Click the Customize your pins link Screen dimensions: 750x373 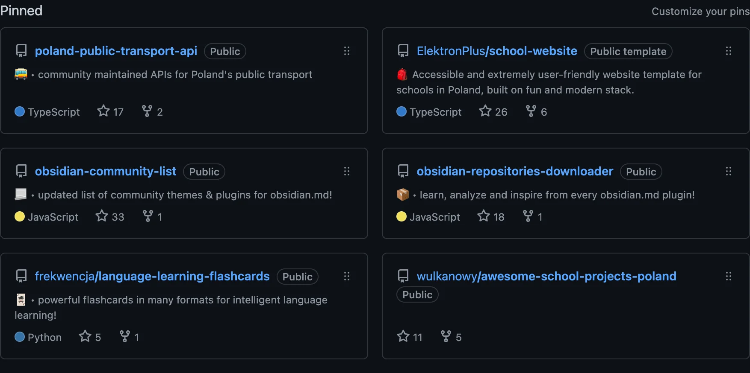coord(700,12)
